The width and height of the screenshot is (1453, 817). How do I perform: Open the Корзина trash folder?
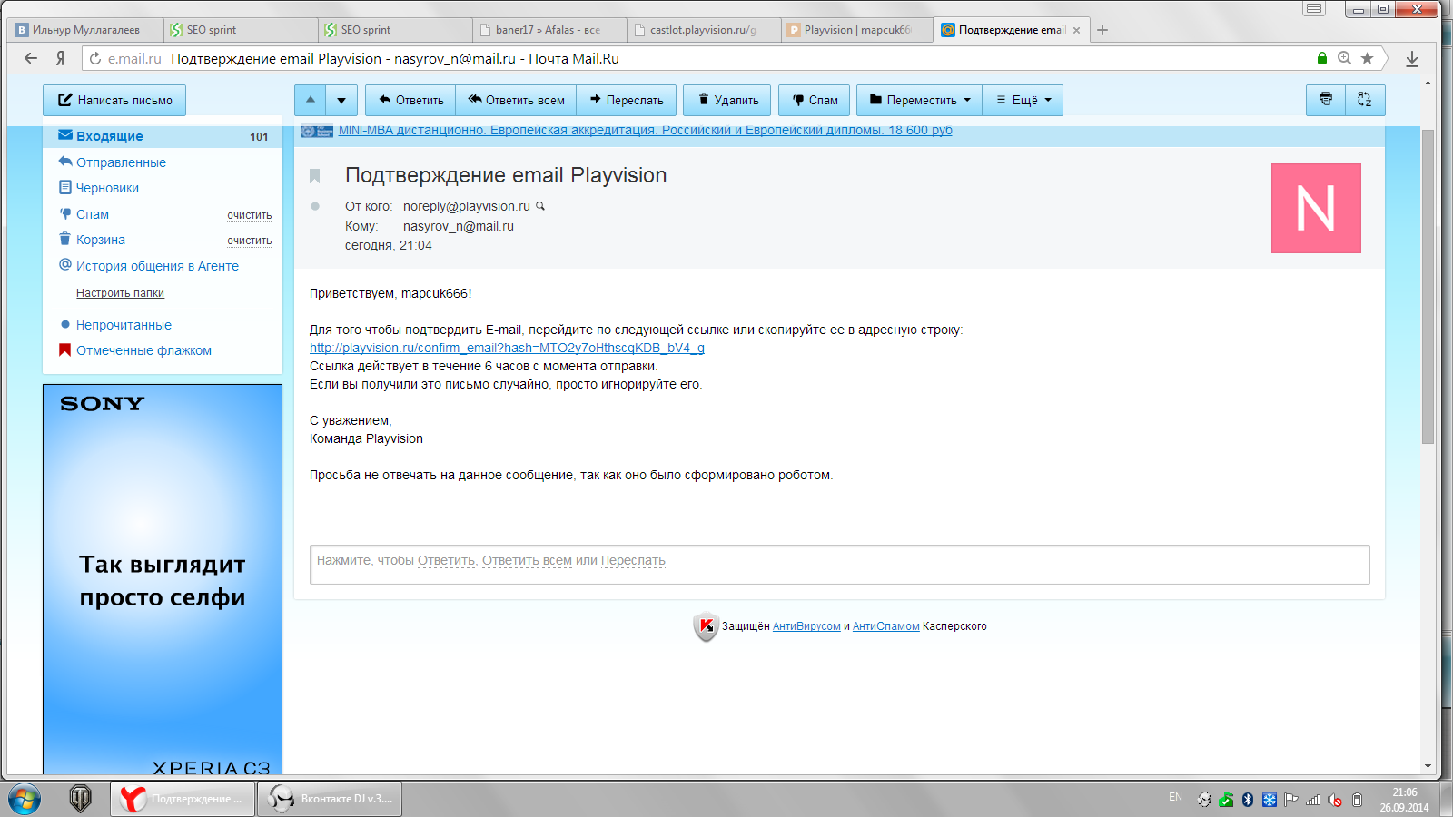[x=100, y=240]
